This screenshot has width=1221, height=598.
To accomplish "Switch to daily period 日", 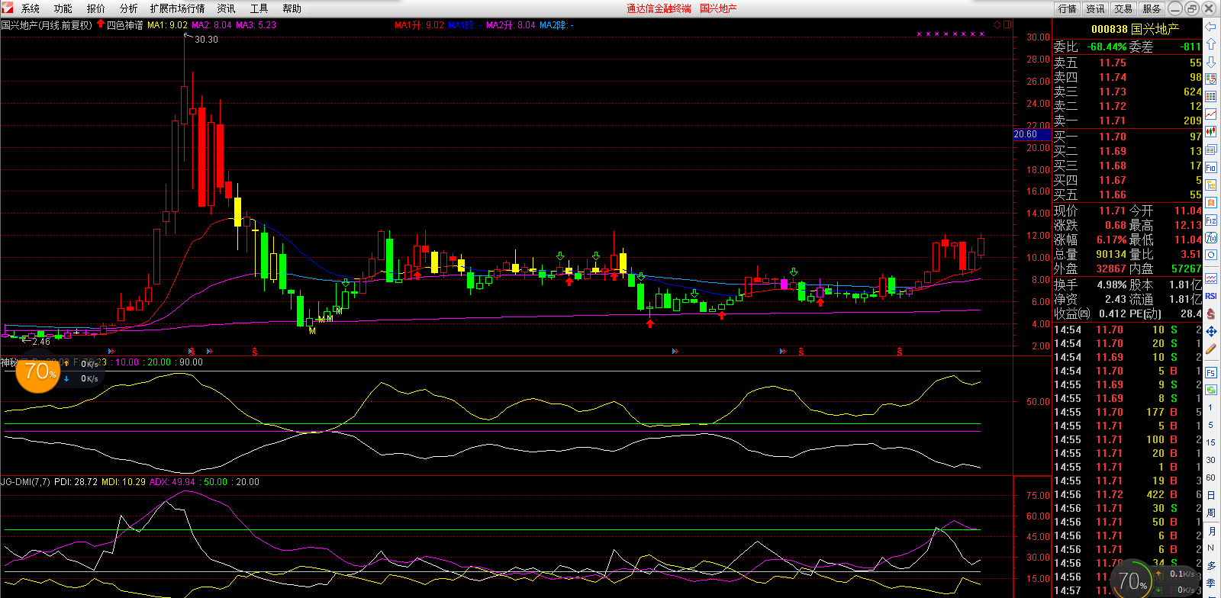I will coord(1210,495).
